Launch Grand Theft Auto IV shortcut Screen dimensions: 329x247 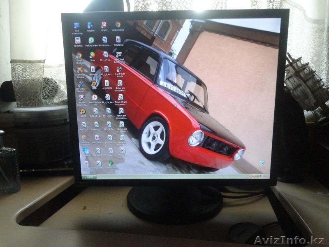[x=119, y=70]
